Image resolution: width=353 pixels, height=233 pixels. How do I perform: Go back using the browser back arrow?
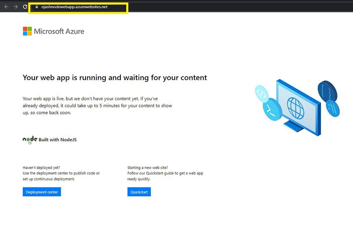(6, 7)
